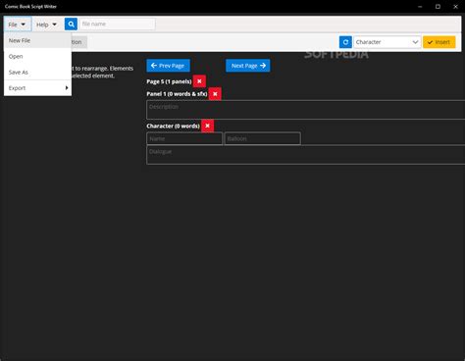Open the Help menu

(x=46, y=25)
